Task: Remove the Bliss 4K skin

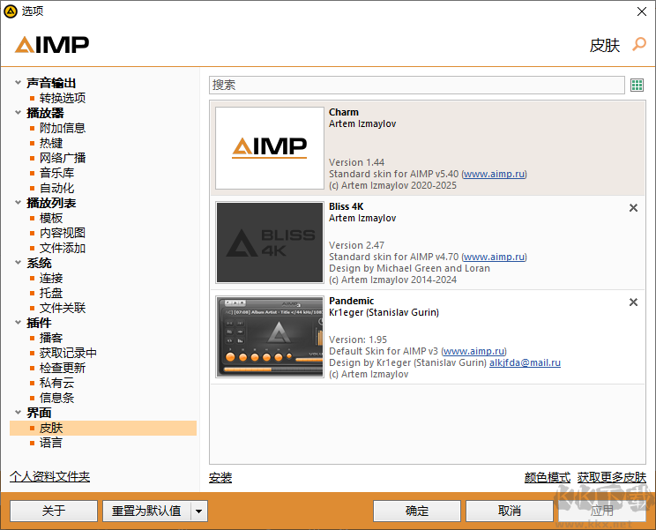Action: [633, 208]
